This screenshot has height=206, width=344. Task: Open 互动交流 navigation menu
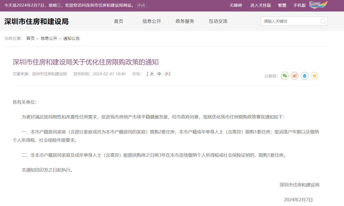coord(218,21)
